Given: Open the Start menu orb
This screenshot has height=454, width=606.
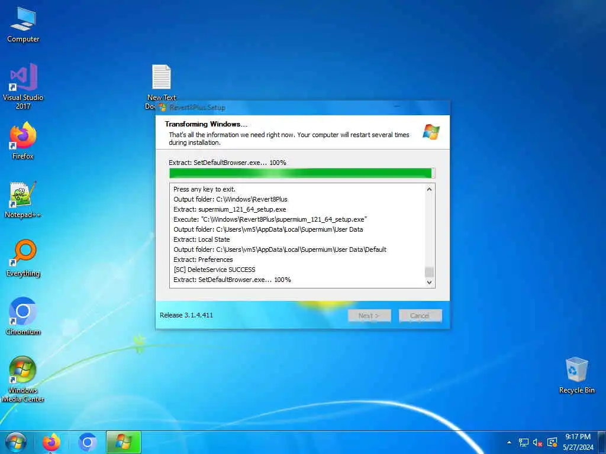Looking at the screenshot, I should (15, 442).
